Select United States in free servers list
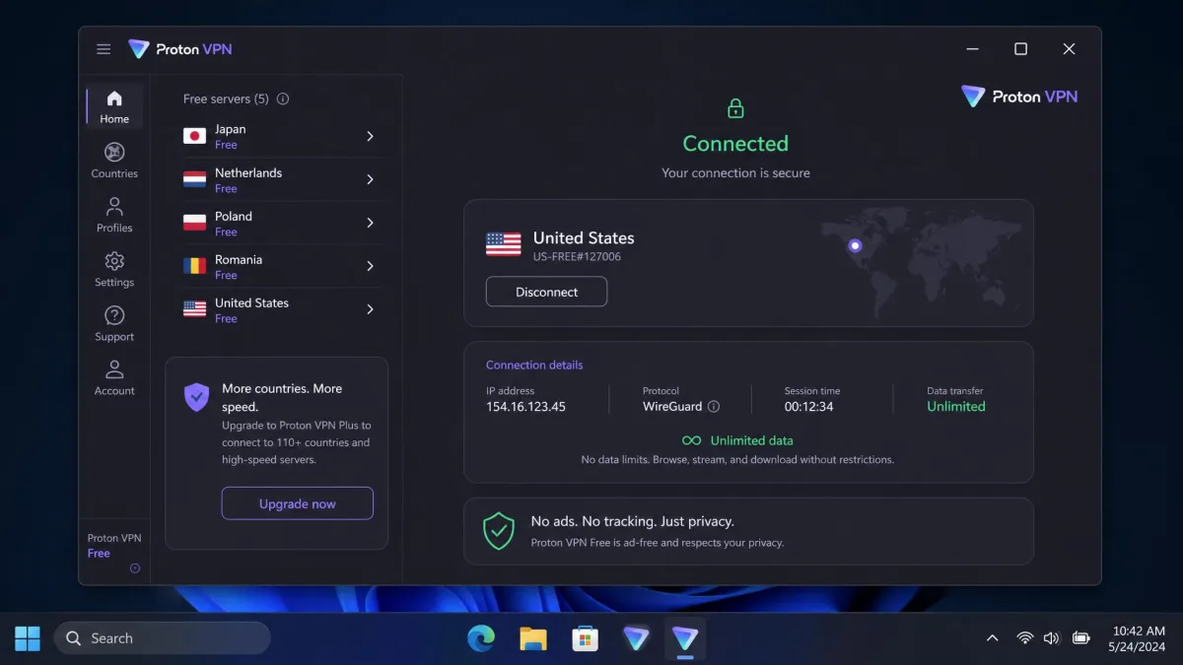The image size is (1183, 665). [x=282, y=309]
